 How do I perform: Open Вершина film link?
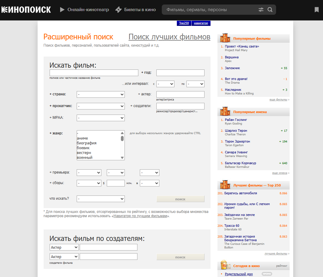pyautogui.click(x=232, y=57)
